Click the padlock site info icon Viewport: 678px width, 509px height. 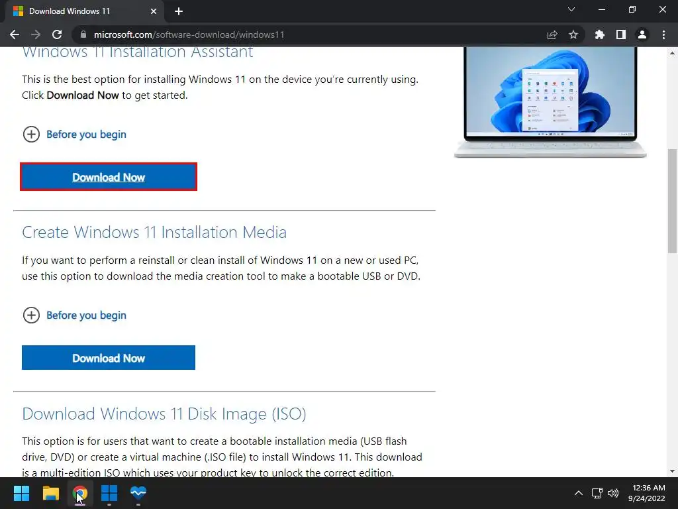point(83,34)
